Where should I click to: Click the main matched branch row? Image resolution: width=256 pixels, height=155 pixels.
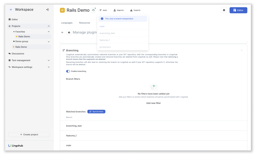[x=153, y=145]
